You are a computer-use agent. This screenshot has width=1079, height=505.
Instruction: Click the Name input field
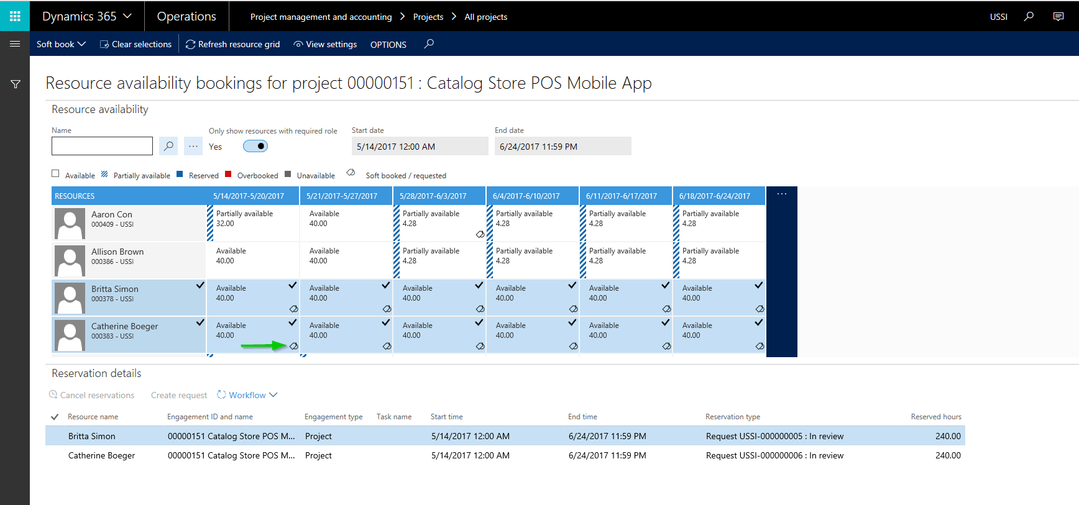[x=102, y=147]
